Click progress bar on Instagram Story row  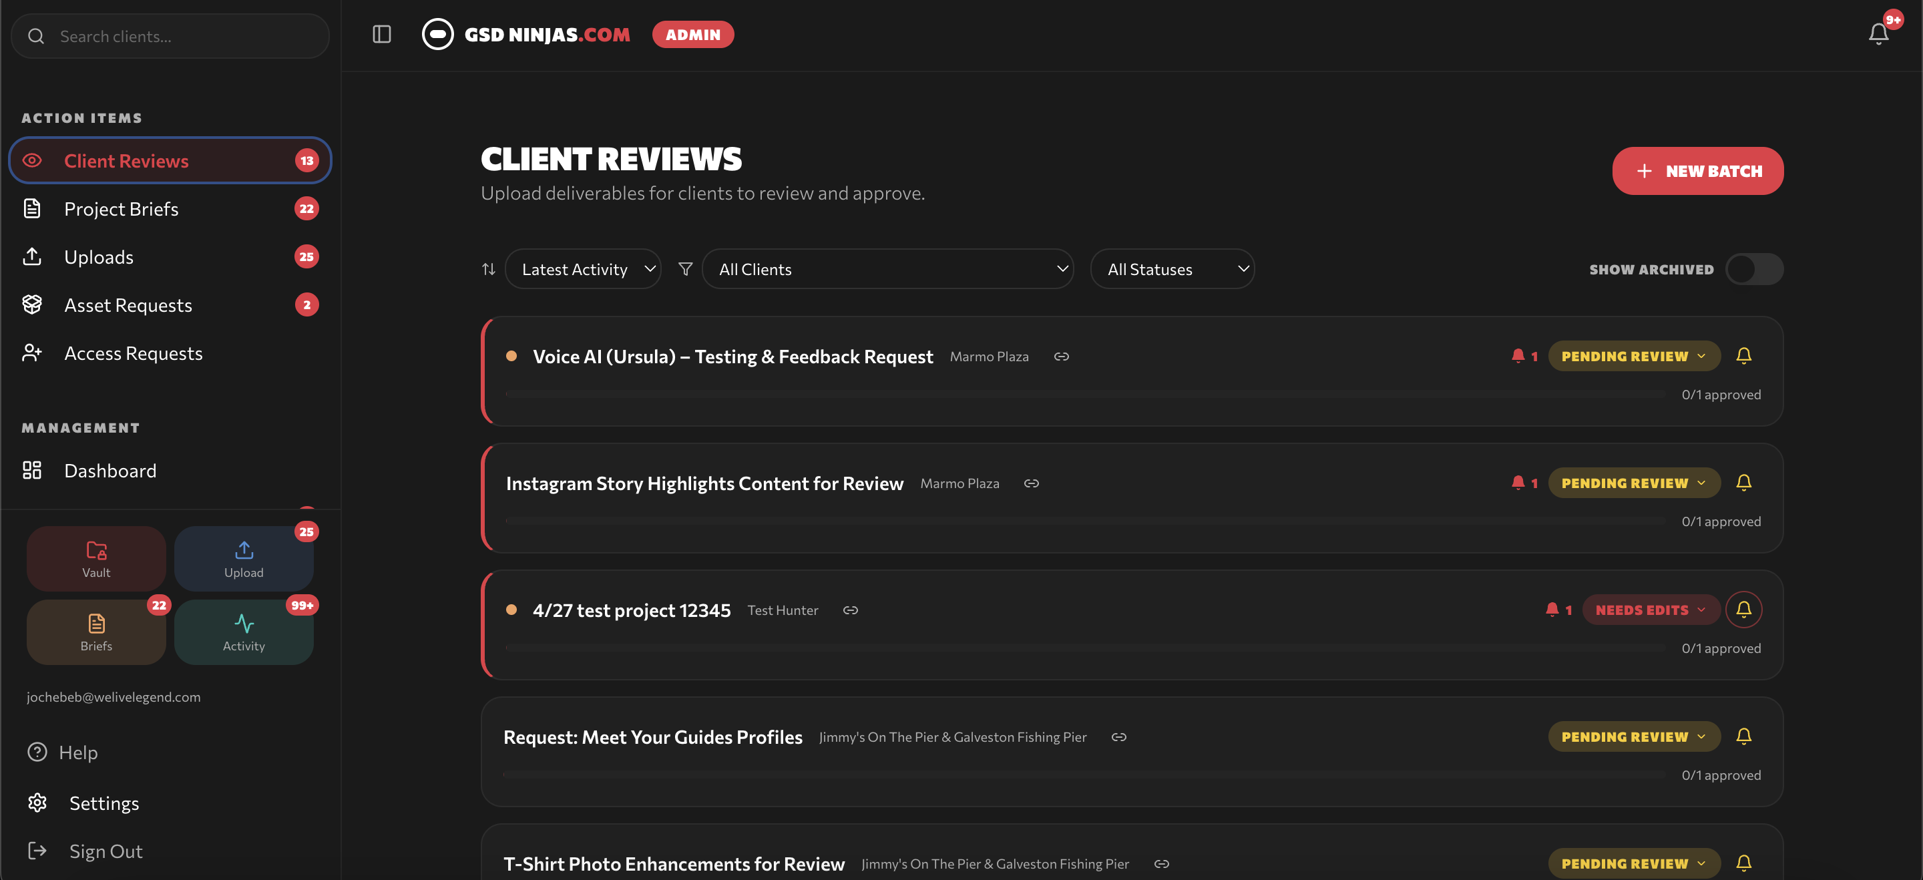click(x=1084, y=521)
